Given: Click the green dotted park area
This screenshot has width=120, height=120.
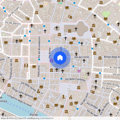Looking at the screenshot, I should click(106, 14).
